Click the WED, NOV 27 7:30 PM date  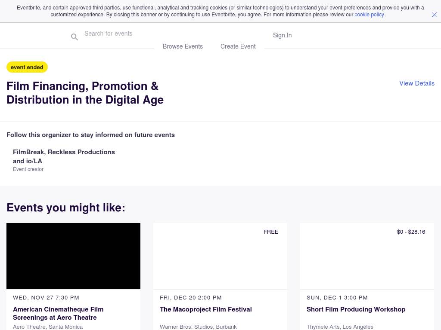[x=46, y=297]
